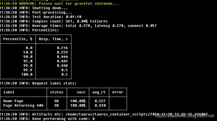Select percentile value 100.0
This screenshot has height=121, width=217.
tap(27, 74)
